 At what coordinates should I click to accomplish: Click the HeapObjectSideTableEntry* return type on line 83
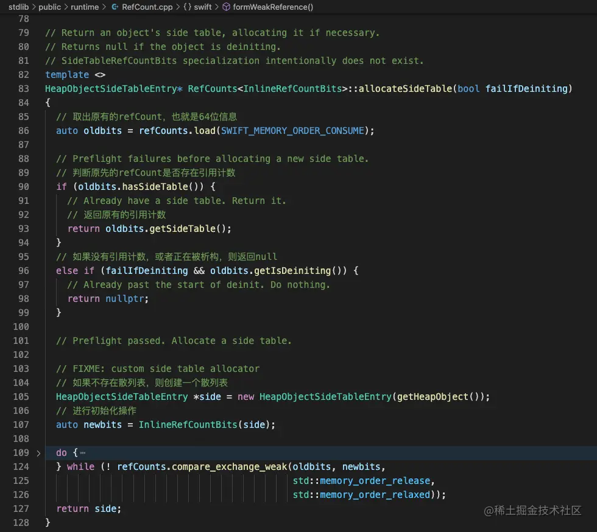114,89
